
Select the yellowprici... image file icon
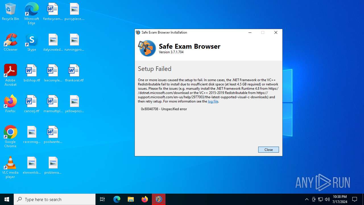tap(74, 104)
